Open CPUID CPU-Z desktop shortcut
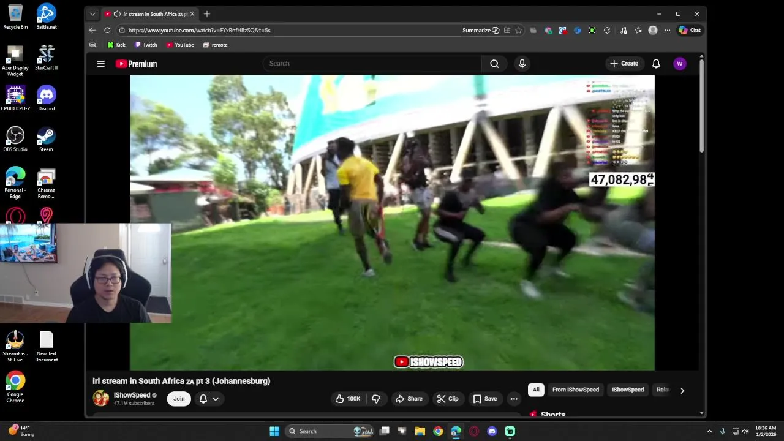This screenshot has height=441, width=784. 15,99
